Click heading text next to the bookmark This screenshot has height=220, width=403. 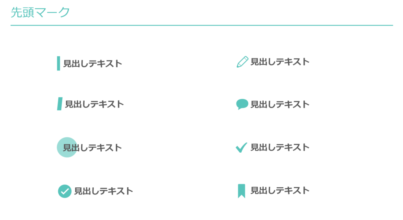point(280,191)
